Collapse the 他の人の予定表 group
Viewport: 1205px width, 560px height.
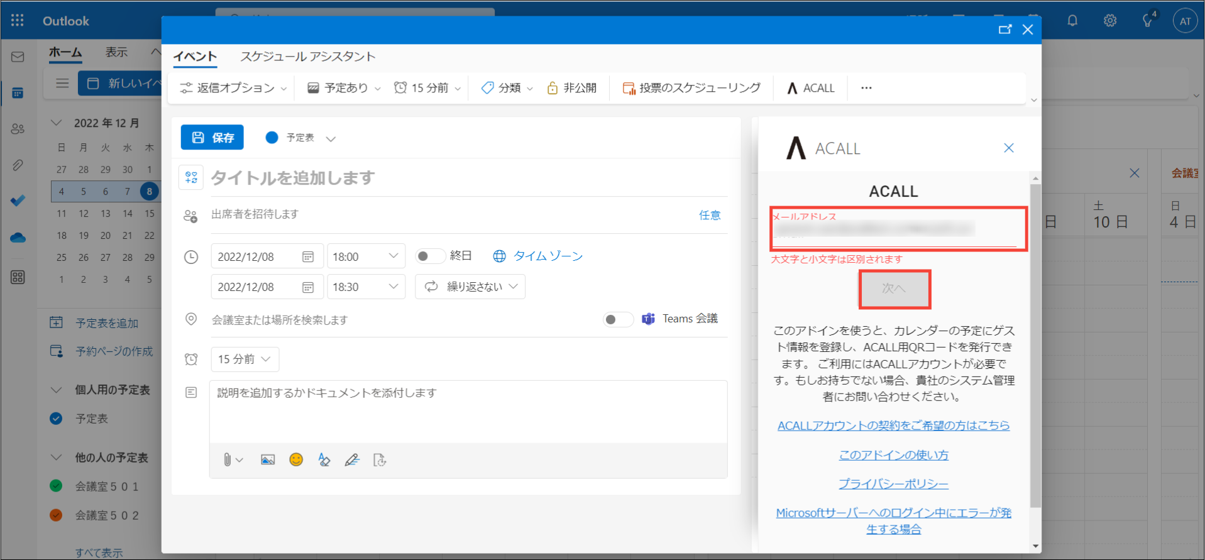[x=57, y=457]
